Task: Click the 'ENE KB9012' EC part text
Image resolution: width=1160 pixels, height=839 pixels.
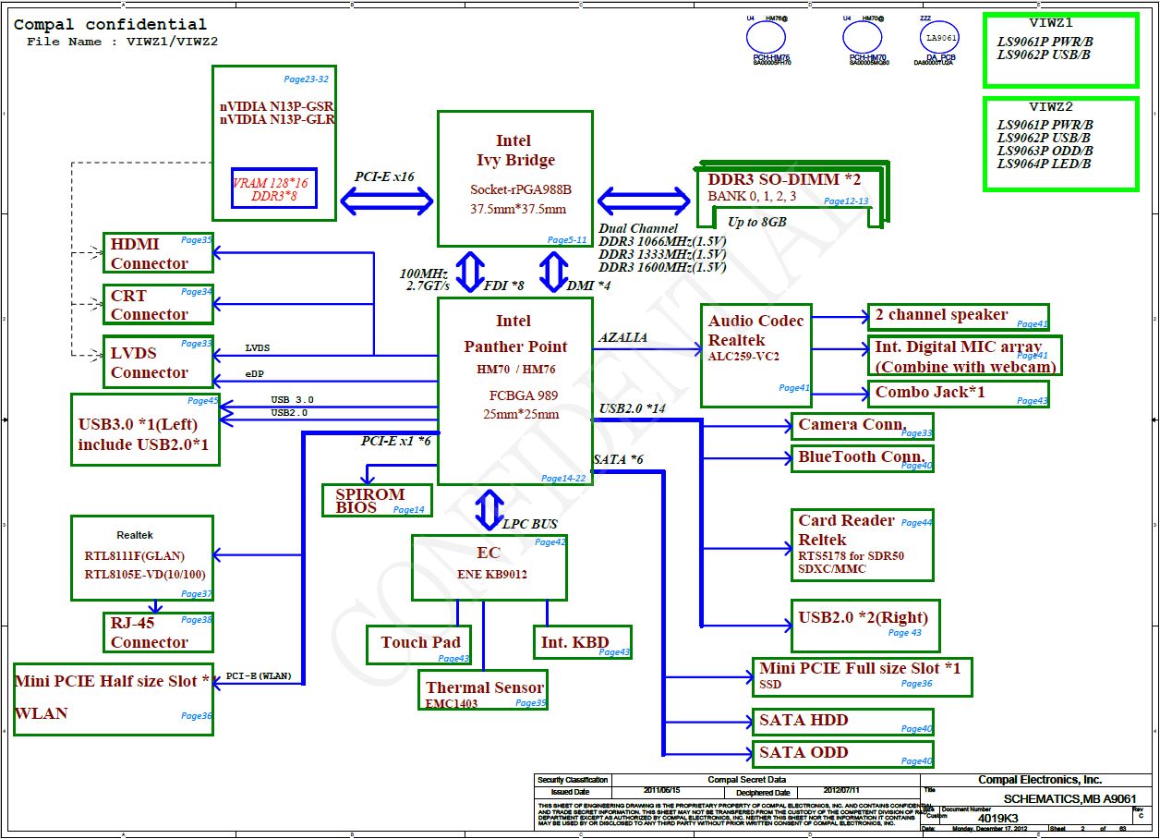Action: (490, 573)
